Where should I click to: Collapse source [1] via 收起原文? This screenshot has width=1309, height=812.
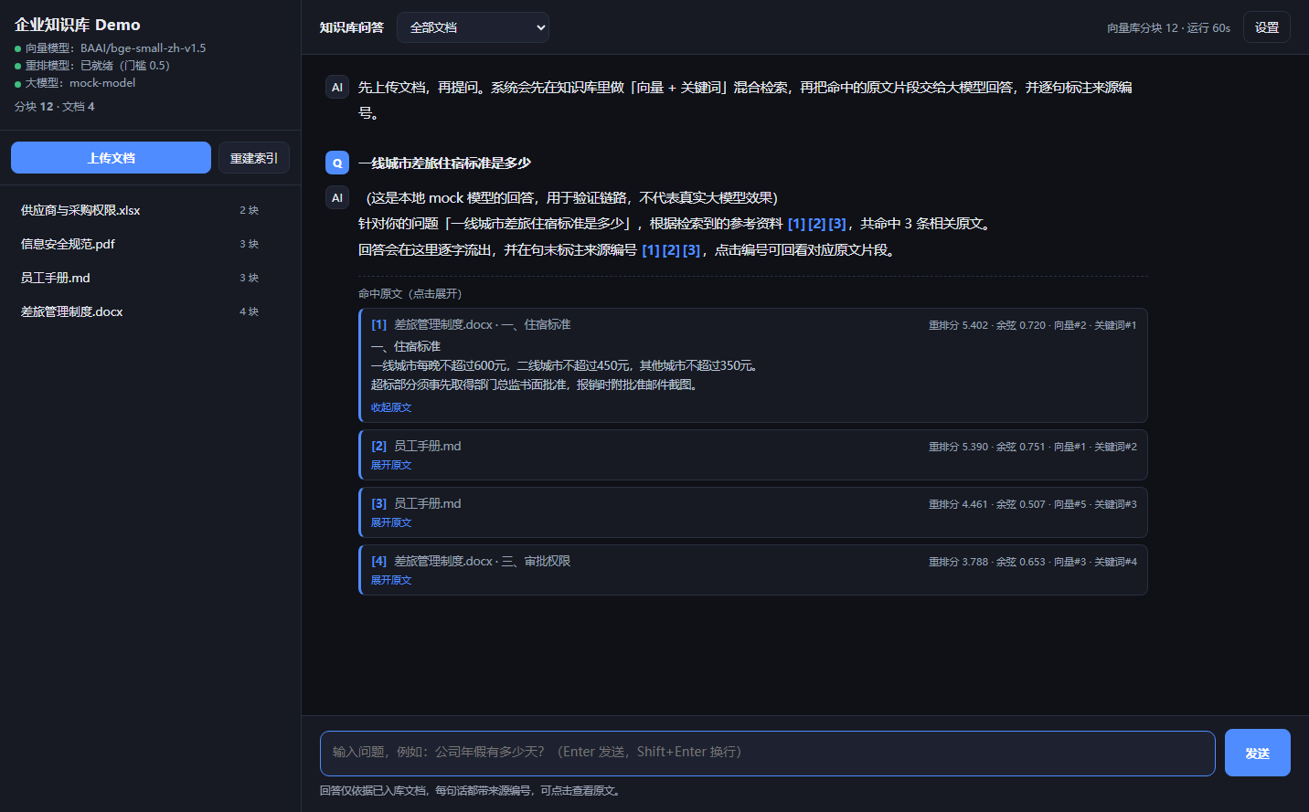[x=391, y=407]
